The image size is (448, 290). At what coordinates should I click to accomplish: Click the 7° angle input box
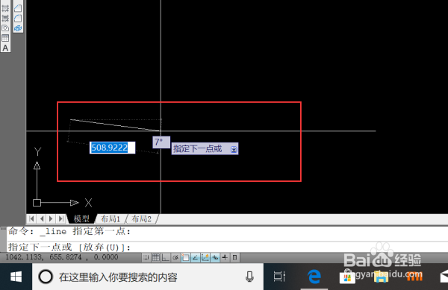pyautogui.click(x=161, y=142)
